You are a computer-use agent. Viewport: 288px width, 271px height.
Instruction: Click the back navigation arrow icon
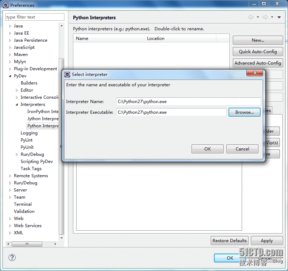coord(251,17)
